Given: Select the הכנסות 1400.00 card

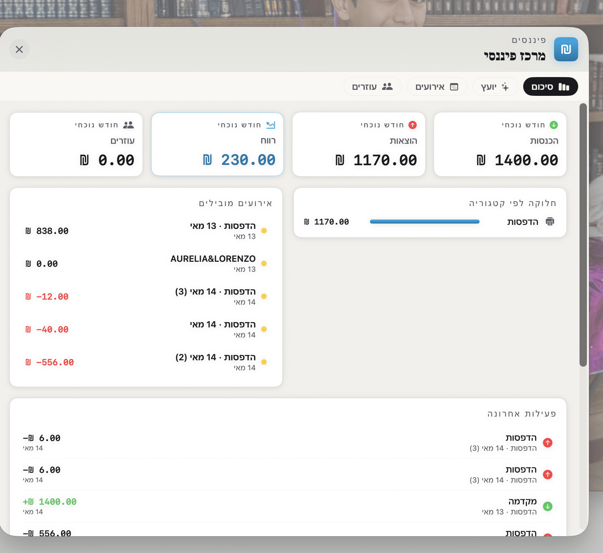Looking at the screenshot, I should 500,144.
